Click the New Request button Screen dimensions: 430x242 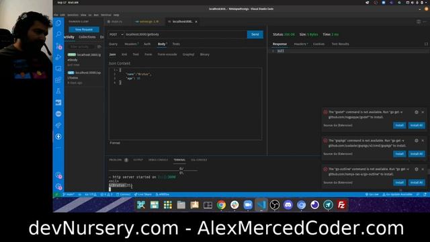(x=84, y=30)
